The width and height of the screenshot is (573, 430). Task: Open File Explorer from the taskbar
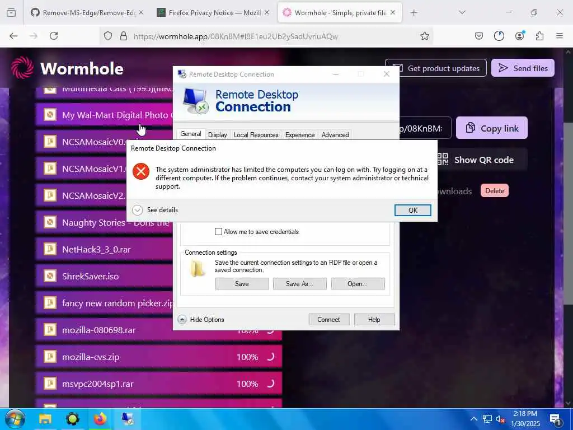(x=45, y=419)
